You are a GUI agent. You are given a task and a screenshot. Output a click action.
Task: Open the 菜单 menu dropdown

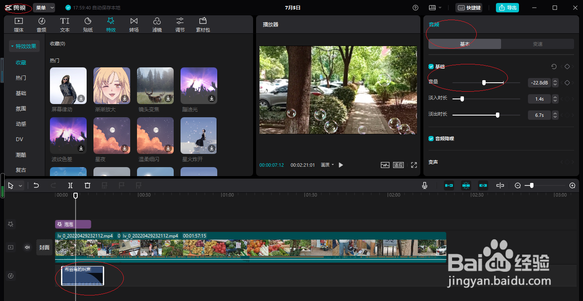44,8
